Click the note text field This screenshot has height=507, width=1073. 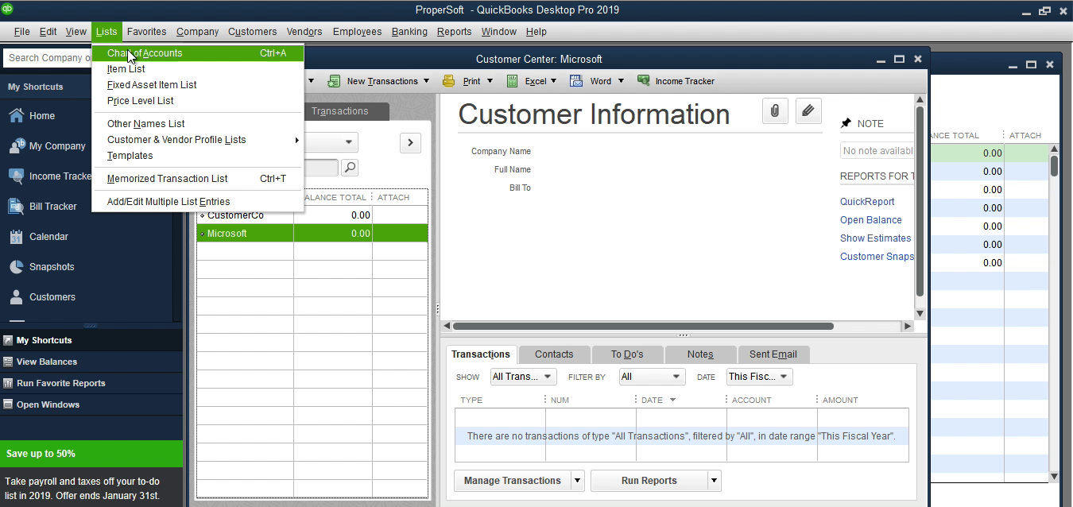(x=877, y=151)
